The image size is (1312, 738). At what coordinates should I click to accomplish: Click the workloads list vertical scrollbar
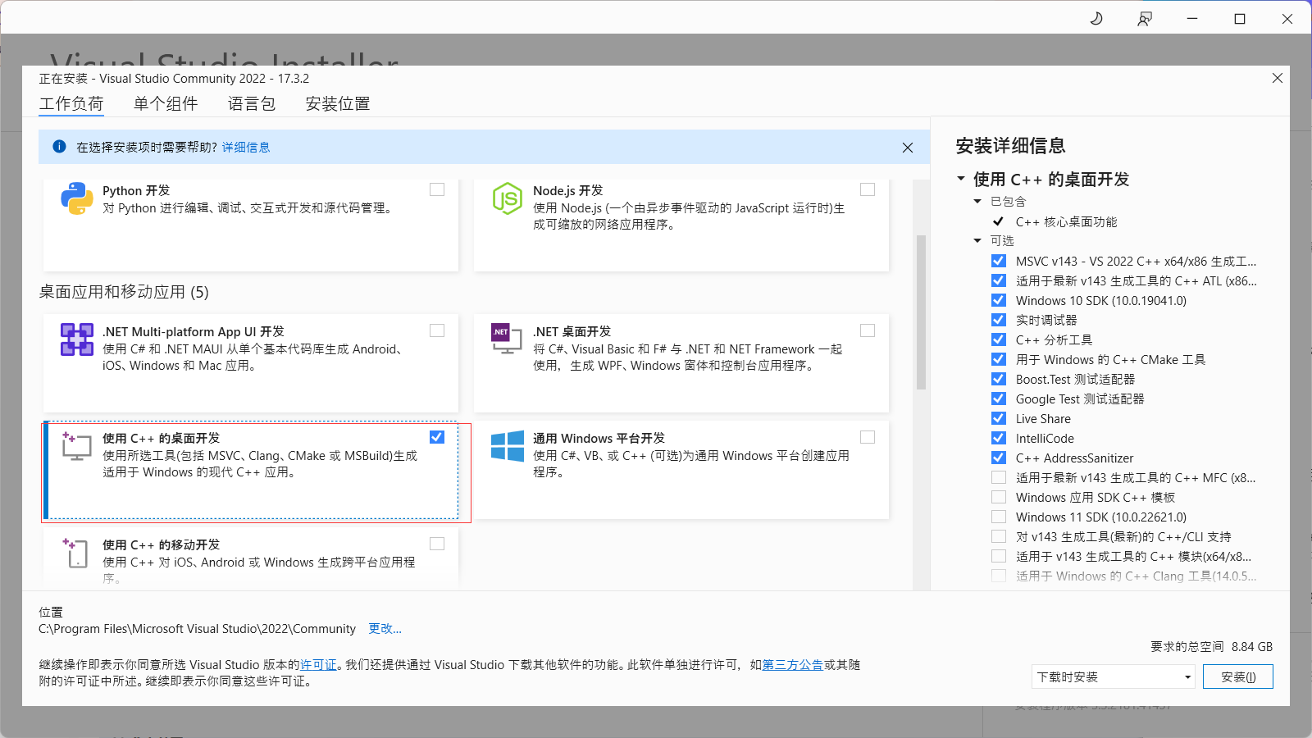click(921, 312)
